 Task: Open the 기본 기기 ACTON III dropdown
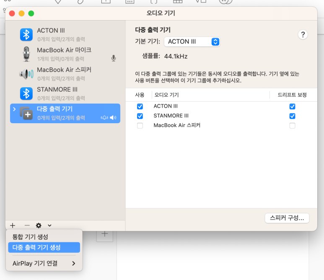(192, 41)
